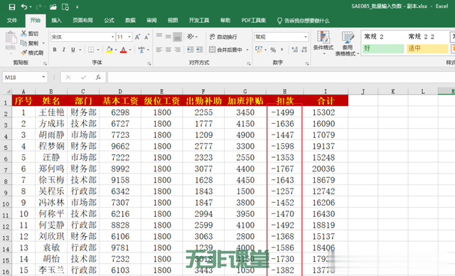The width and height of the screenshot is (455, 276).
Task: Click the Increase Indent icon
Action: (200, 50)
